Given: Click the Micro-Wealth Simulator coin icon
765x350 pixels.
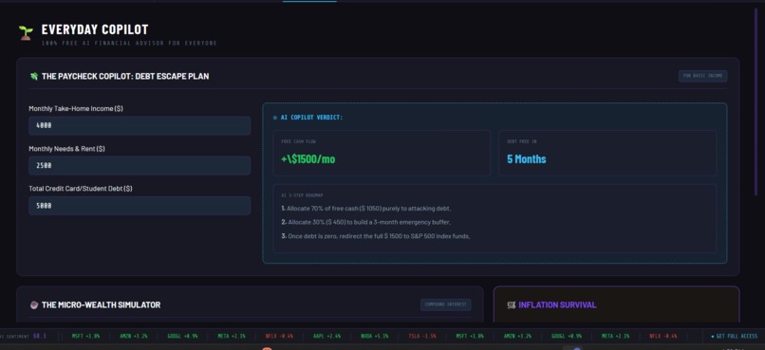Looking at the screenshot, I should 33,305.
